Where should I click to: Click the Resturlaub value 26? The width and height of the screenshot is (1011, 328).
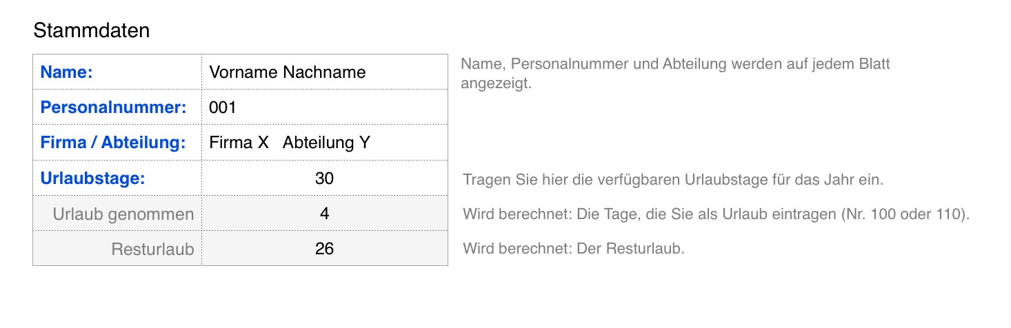tap(324, 249)
